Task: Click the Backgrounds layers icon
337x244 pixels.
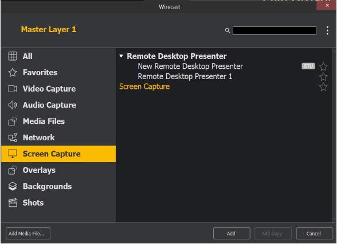Action: 13,186
